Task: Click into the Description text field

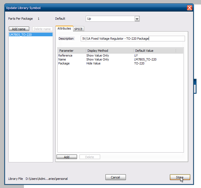Action: pos(132,39)
